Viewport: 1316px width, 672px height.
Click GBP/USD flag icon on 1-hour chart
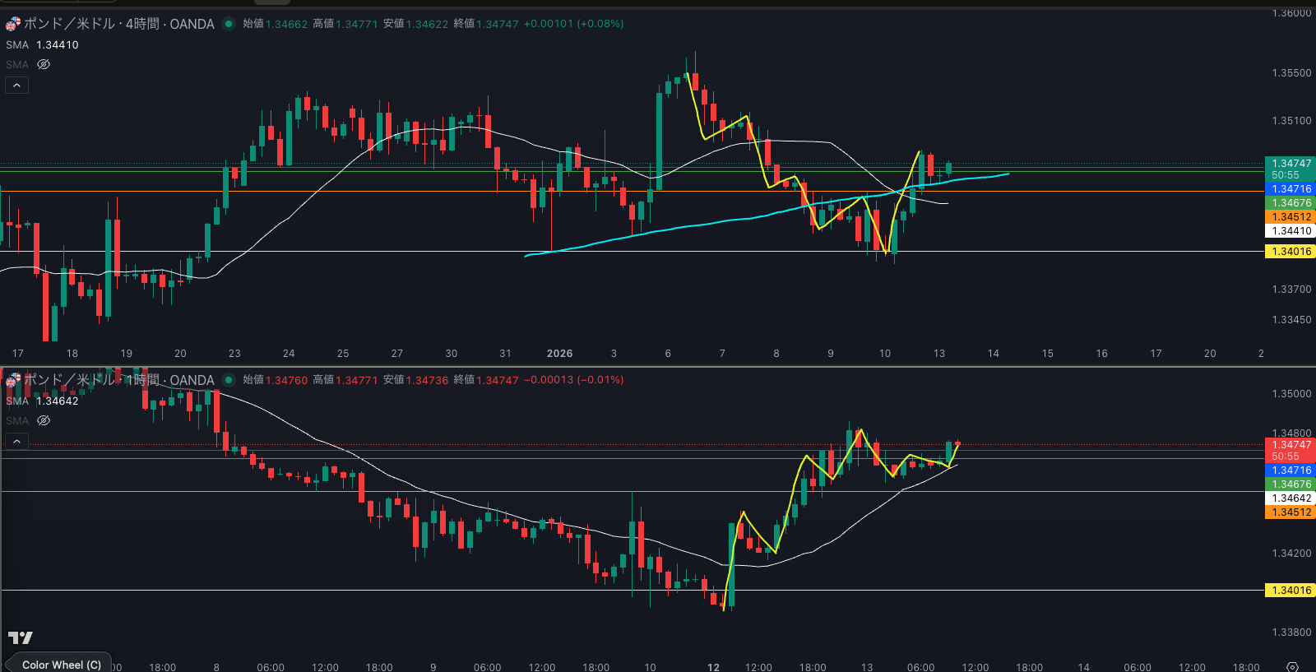coord(13,380)
